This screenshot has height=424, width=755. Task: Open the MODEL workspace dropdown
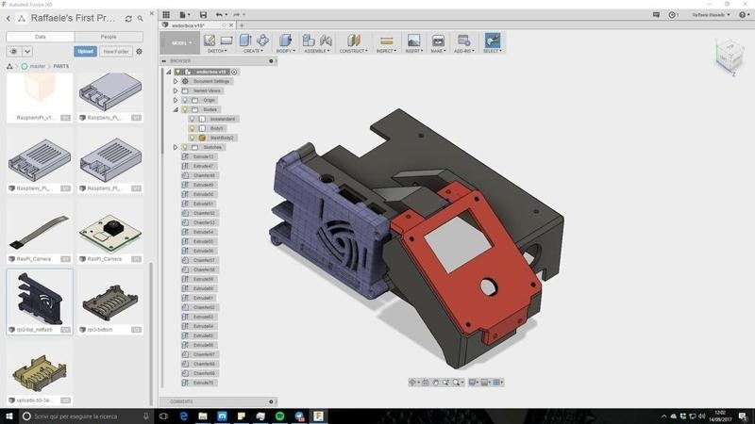[x=179, y=42]
